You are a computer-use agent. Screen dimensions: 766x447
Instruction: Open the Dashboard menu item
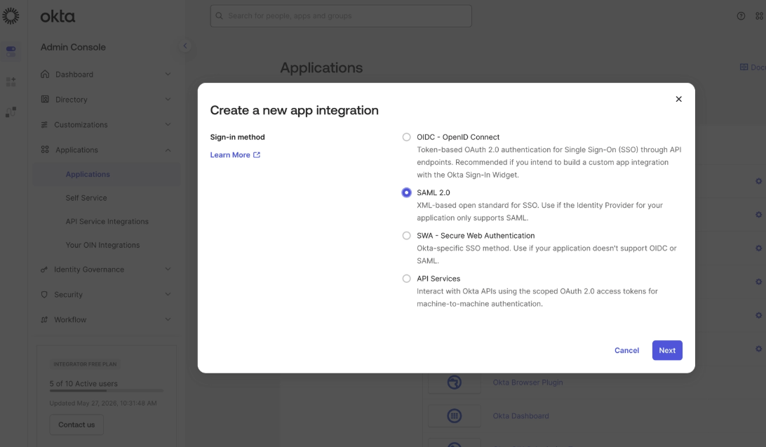[x=107, y=74]
